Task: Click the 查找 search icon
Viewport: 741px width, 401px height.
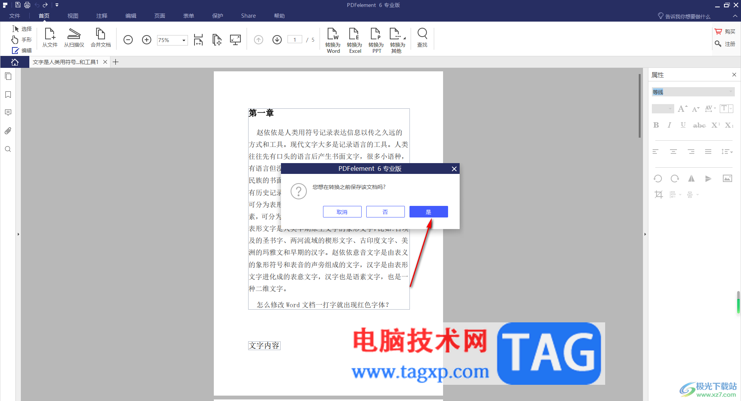Action: [x=422, y=38]
